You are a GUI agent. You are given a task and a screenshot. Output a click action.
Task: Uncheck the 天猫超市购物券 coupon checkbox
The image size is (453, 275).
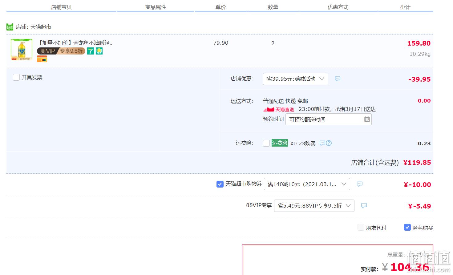220,184
